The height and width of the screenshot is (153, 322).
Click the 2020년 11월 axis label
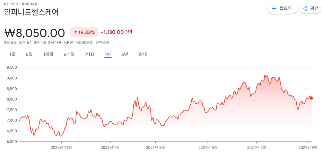tap(61, 147)
